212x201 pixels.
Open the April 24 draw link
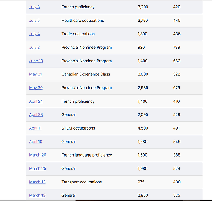coord(36,101)
